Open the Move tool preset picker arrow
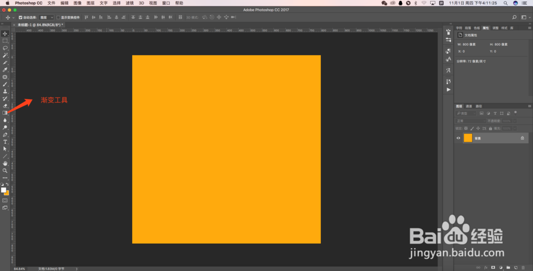The width and height of the screenshot is (533, 271). tap(13, 18)
